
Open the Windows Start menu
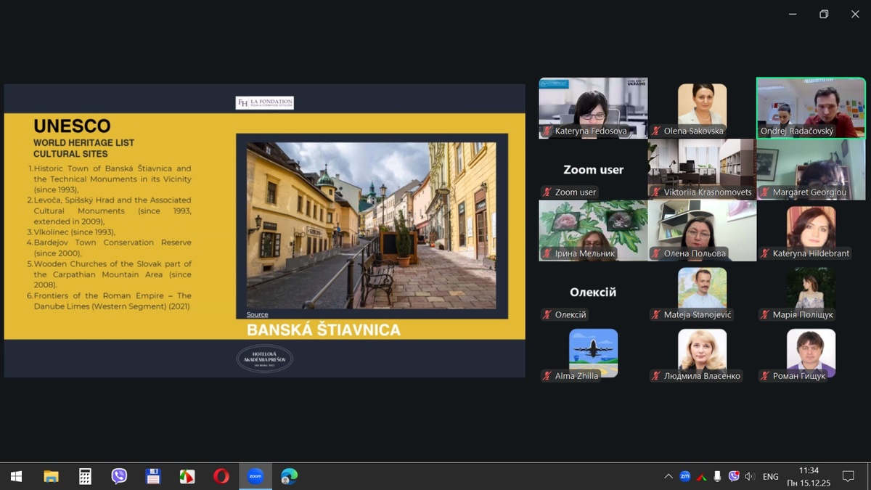pos(16,476)
